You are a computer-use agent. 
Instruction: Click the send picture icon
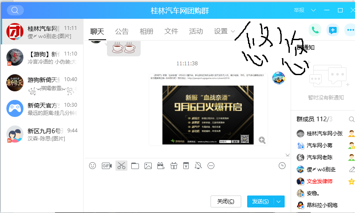(148, 166)
